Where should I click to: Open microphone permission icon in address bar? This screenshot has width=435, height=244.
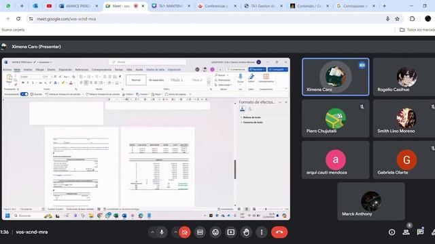[x=387, y=19]
